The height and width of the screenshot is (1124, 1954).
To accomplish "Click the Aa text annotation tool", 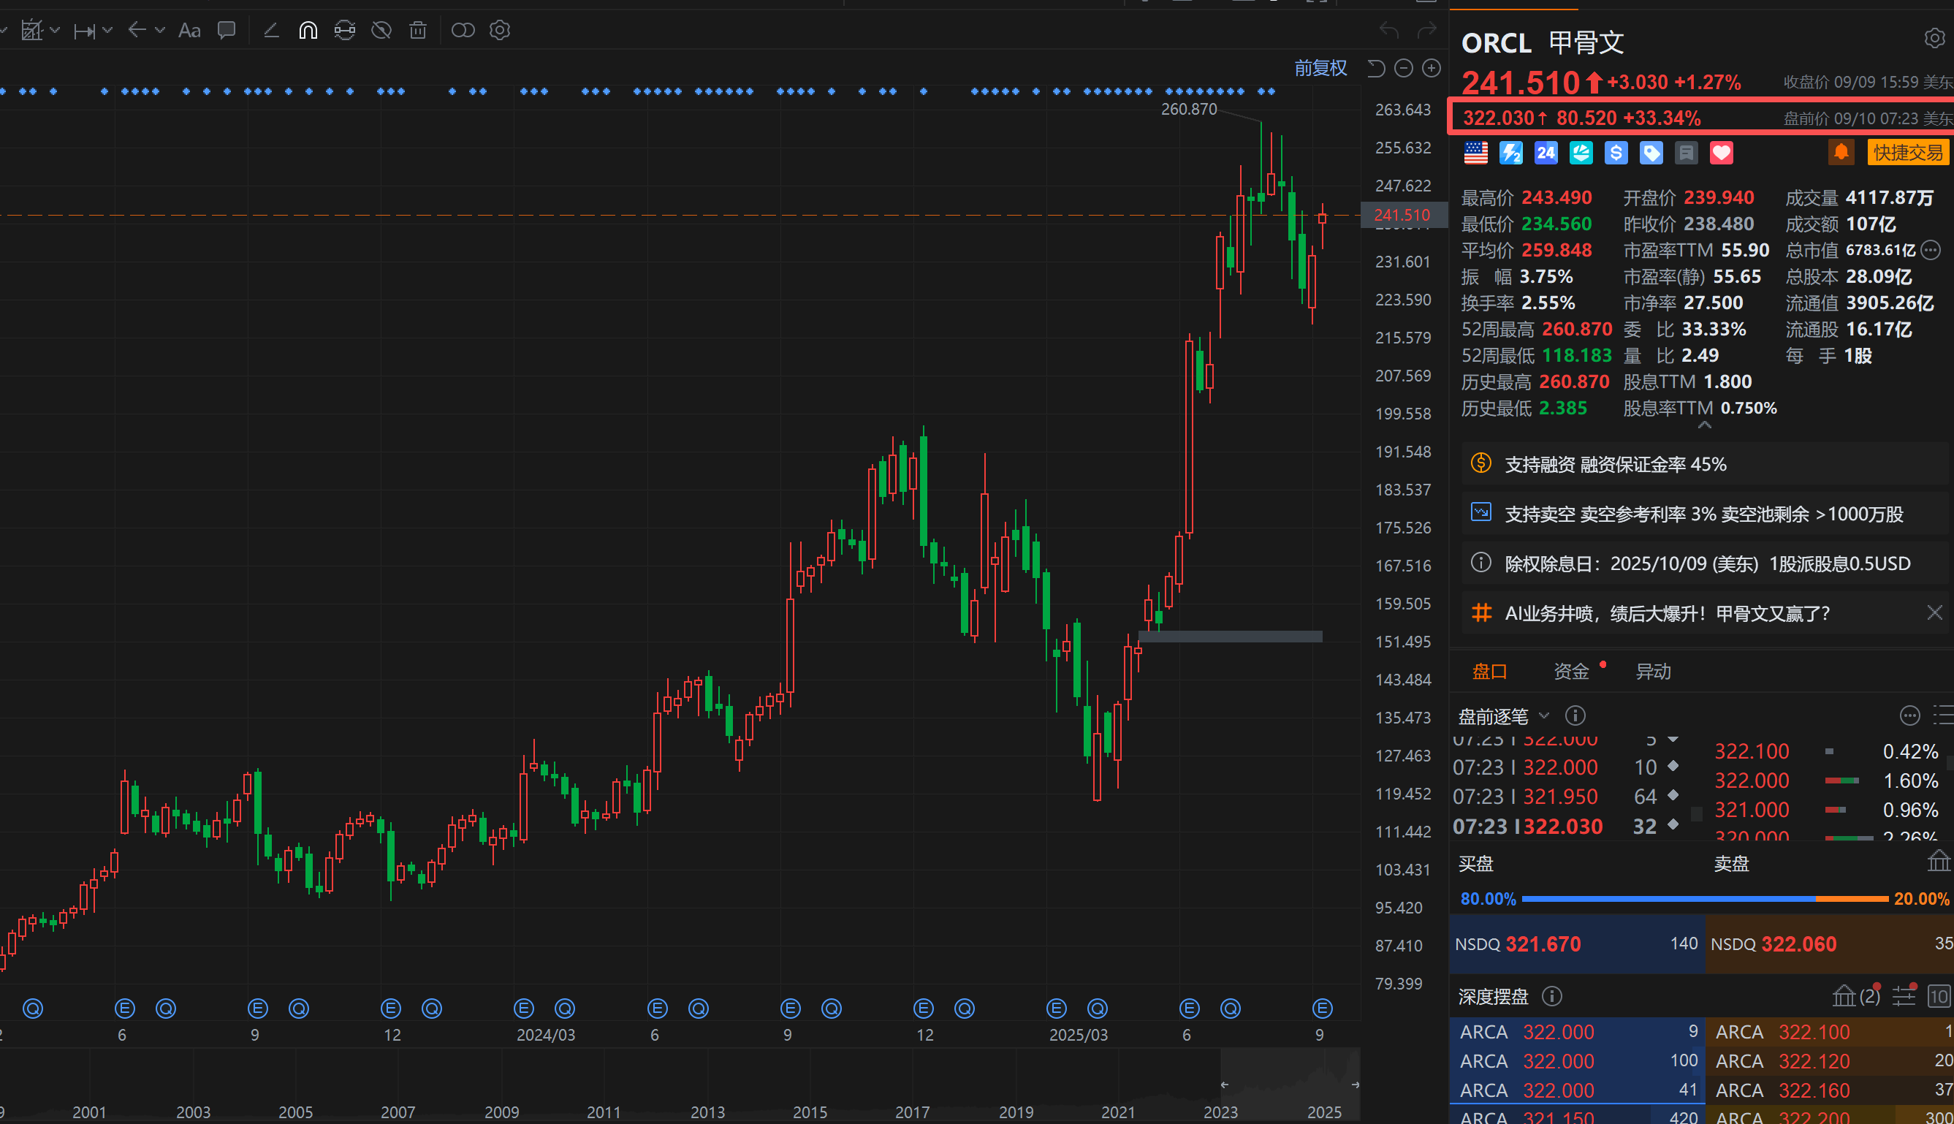I will pos(189,31).
